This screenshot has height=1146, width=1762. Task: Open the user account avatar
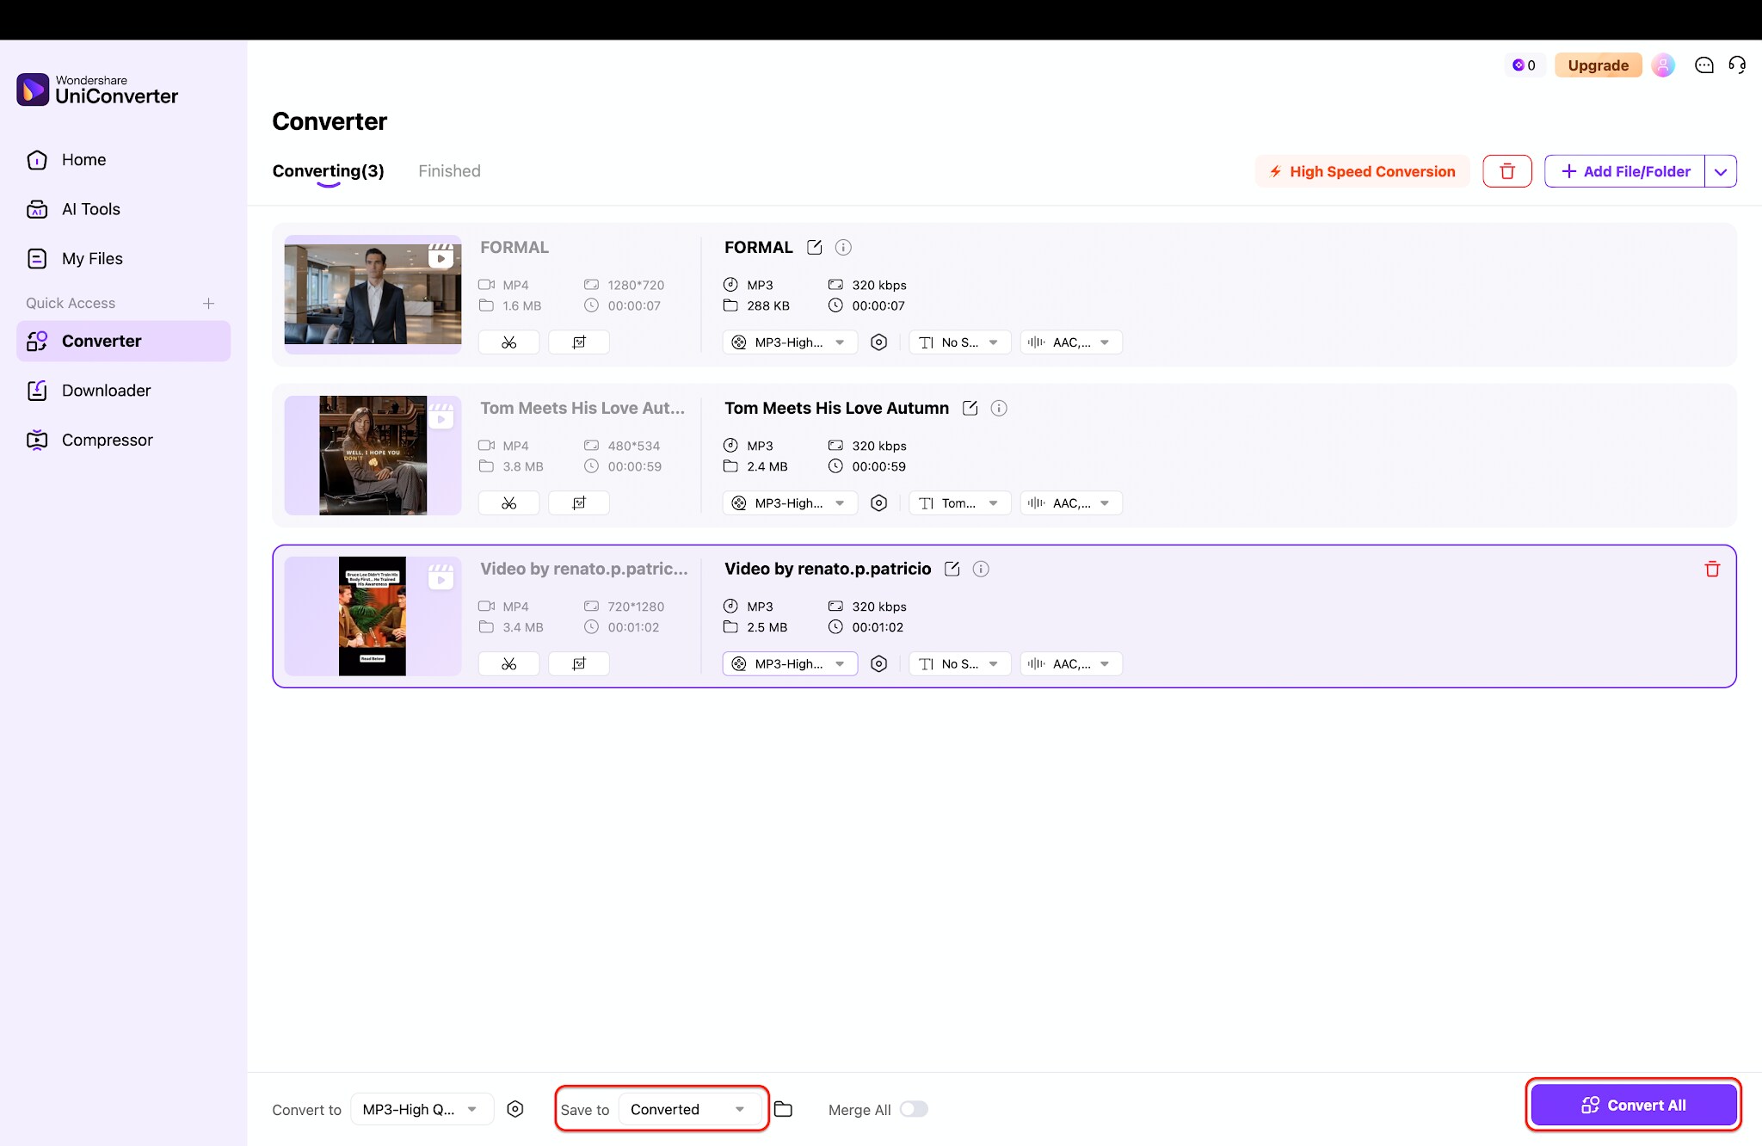(1663, 65)
